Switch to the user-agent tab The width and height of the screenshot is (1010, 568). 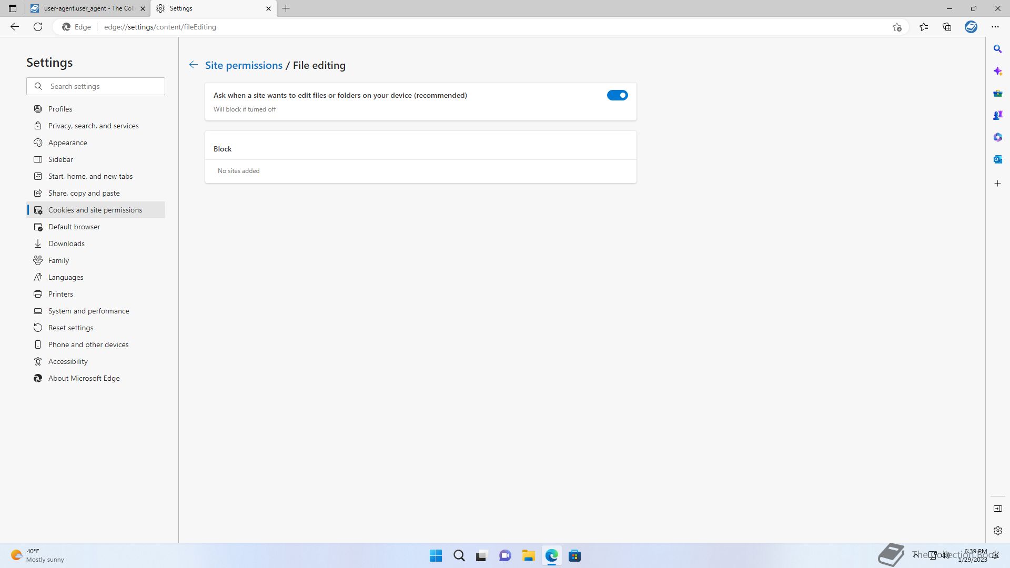click(x=88, y=8)
